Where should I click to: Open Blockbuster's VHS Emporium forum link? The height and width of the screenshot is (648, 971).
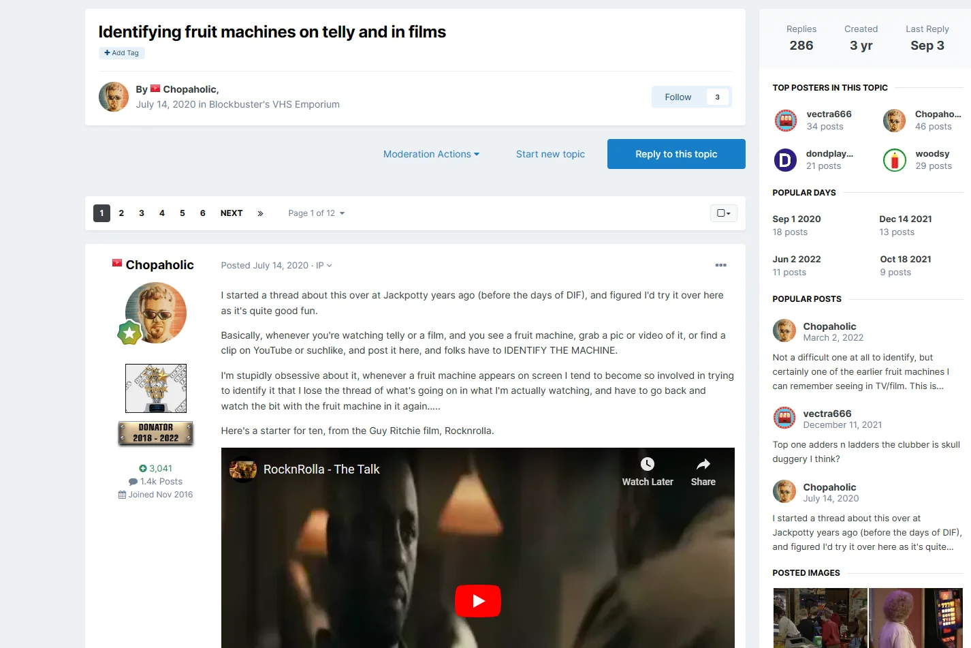click(274, 104)
